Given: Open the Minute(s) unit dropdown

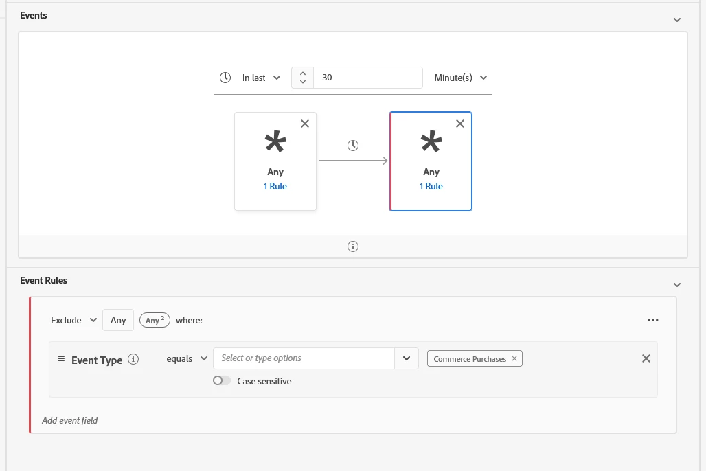Looking at the screenshot, I should 460,78.
